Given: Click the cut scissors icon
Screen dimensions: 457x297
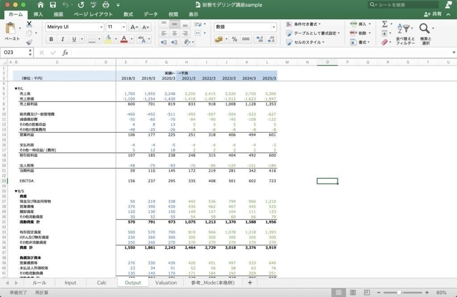Looking at the screenshot, I should 29,24.
